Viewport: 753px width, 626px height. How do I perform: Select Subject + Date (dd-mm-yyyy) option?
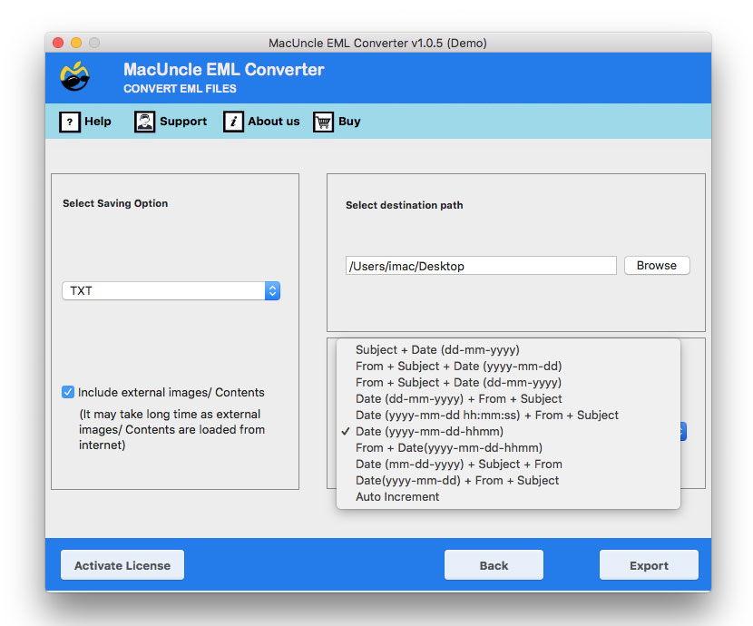pyautogui.click(x=437, y=349)
